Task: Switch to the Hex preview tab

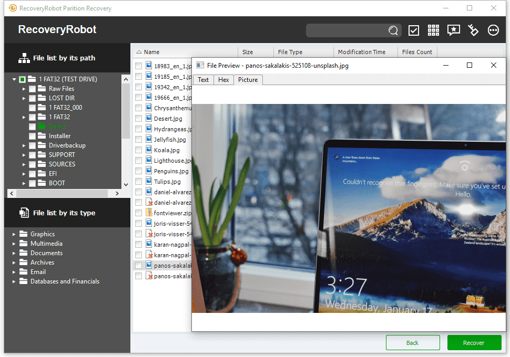Action: (x=223, y=80)
